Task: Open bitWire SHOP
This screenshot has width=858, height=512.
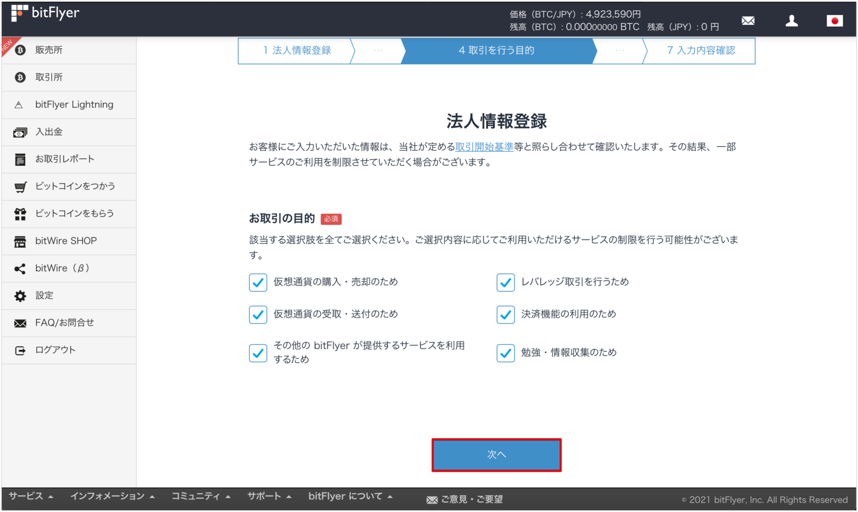Action: click(66, 241)
